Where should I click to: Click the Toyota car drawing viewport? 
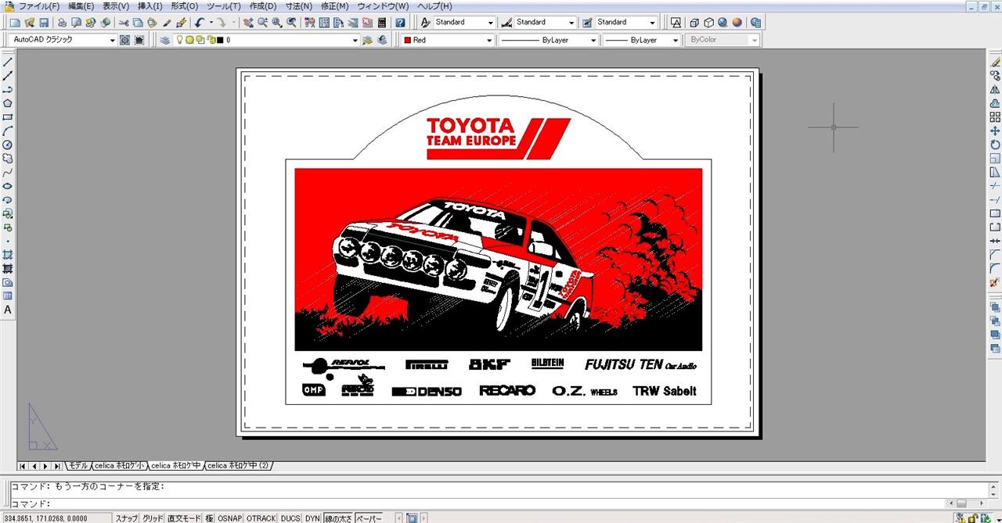coord(498,259)
